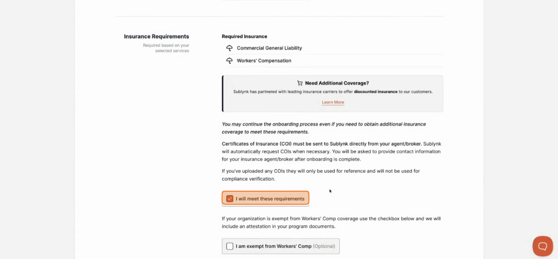Click the shopping cart icon in coverage banner
Image resolution: width=558 pixels, height=259 pixels.
tap(300, 83)
